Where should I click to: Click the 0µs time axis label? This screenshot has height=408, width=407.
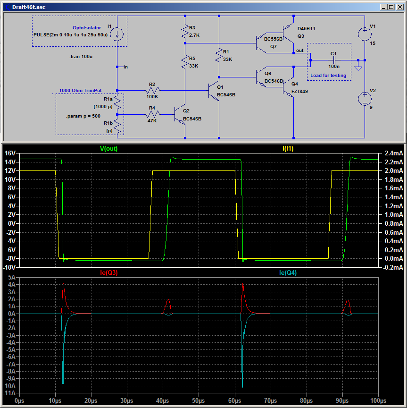(19, 400)
